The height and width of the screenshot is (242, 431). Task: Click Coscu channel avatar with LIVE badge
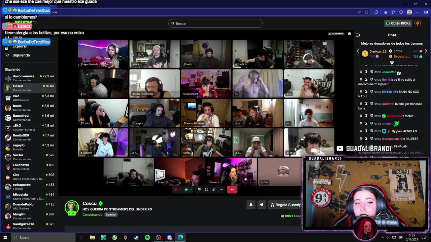click(x=72, y=208)
